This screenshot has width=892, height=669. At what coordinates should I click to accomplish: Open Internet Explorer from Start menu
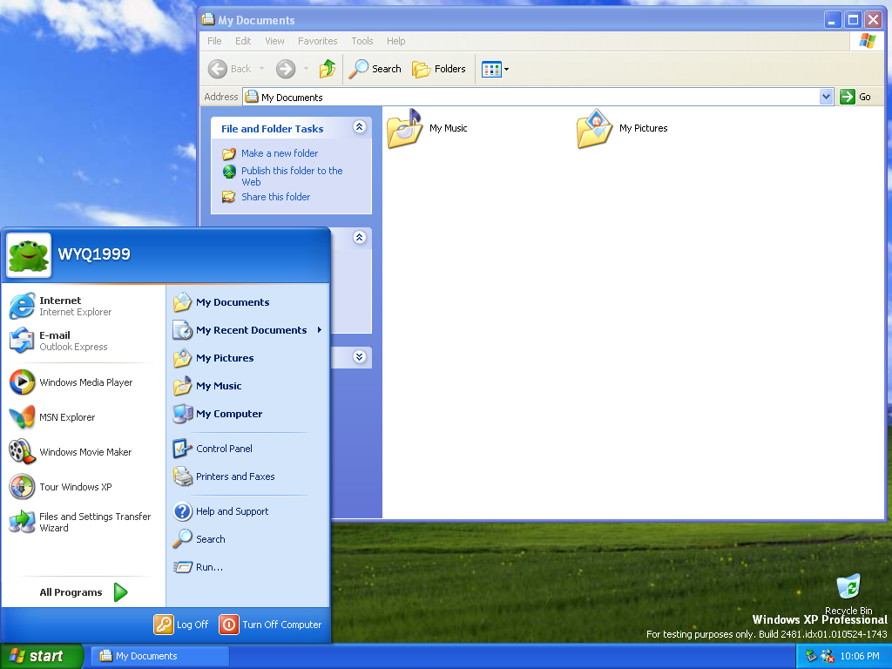(61, 306)
